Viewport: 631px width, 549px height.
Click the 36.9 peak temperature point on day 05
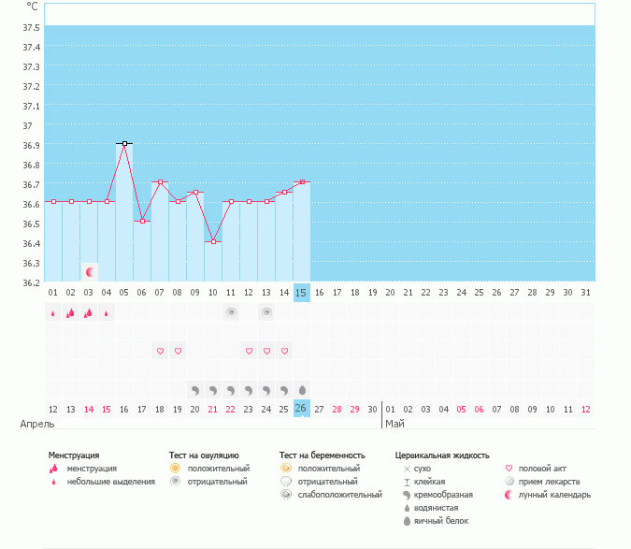click(x=124, y=144)
